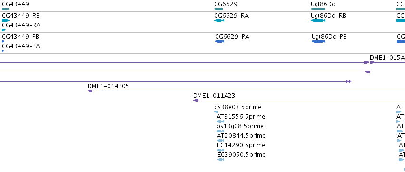405x172 pixels.
Task: Select EST label EC39050.5prime
Action: (241, 155)
